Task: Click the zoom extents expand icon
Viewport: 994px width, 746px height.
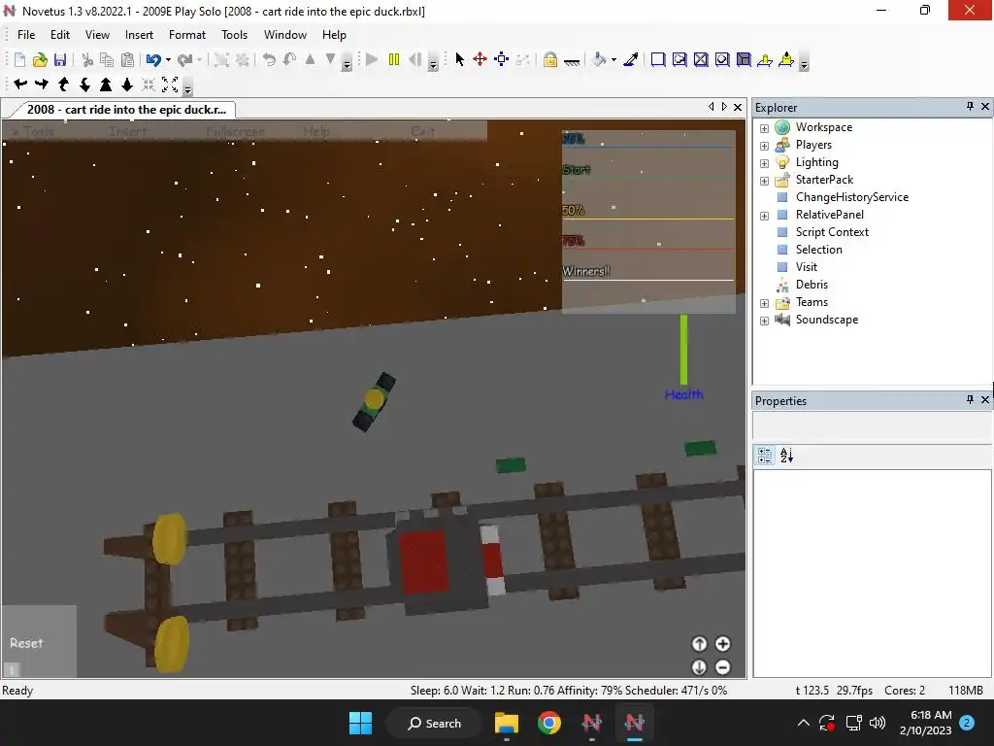Action: click(170, 84)
